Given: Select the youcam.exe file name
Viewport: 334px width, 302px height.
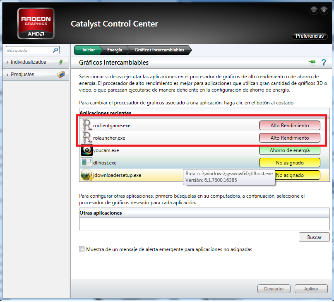Looking at the screenshot, I should click(x=106, y=150).
